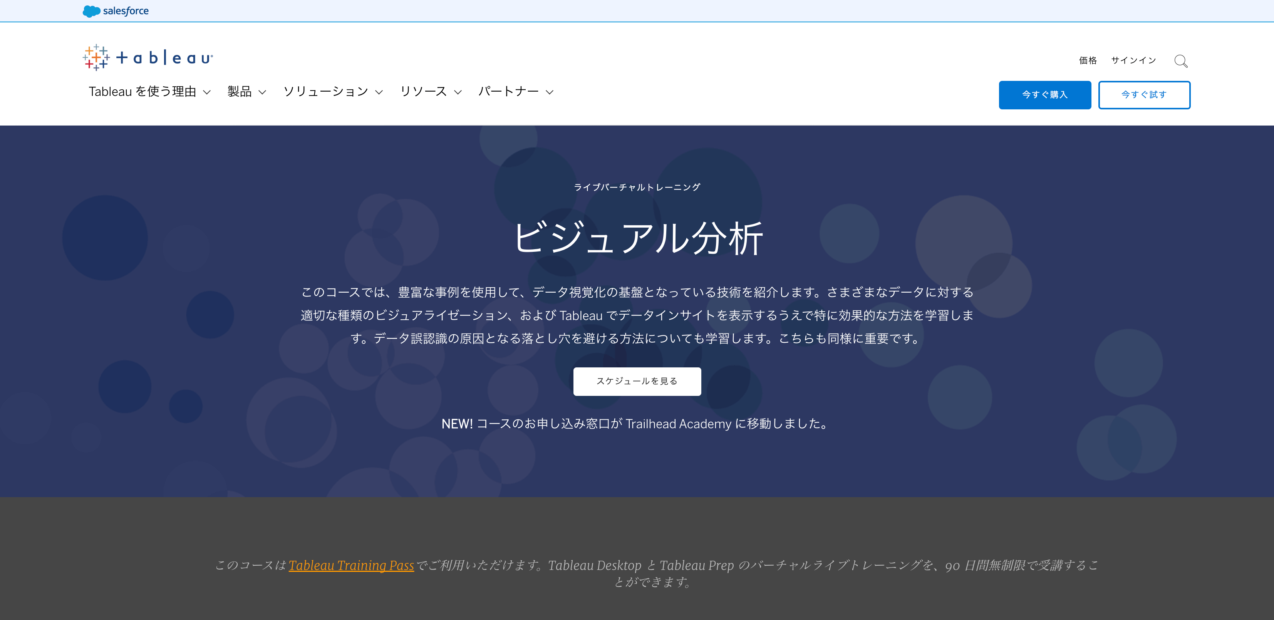Follow the Tableau Training Pass link
The image size is (1274, 620).
pyautogui.click(x=351, y=565)
